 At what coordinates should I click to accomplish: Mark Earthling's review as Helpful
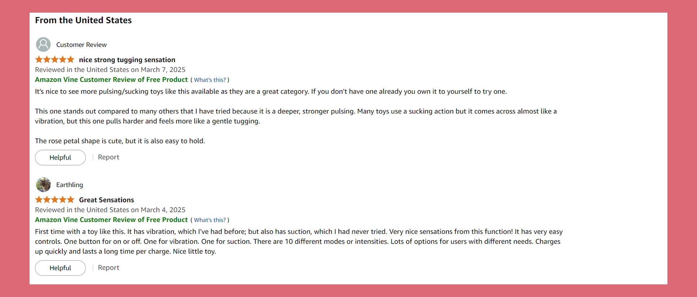[x=60, y=268]
